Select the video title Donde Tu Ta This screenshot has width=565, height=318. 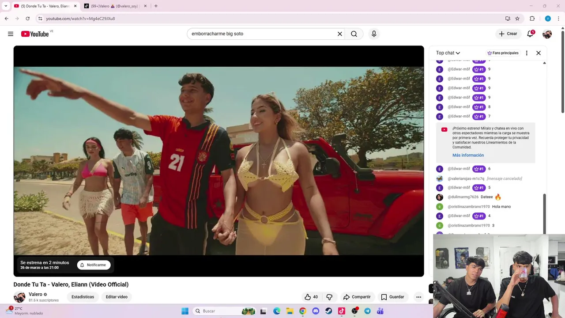click(71, 284)
